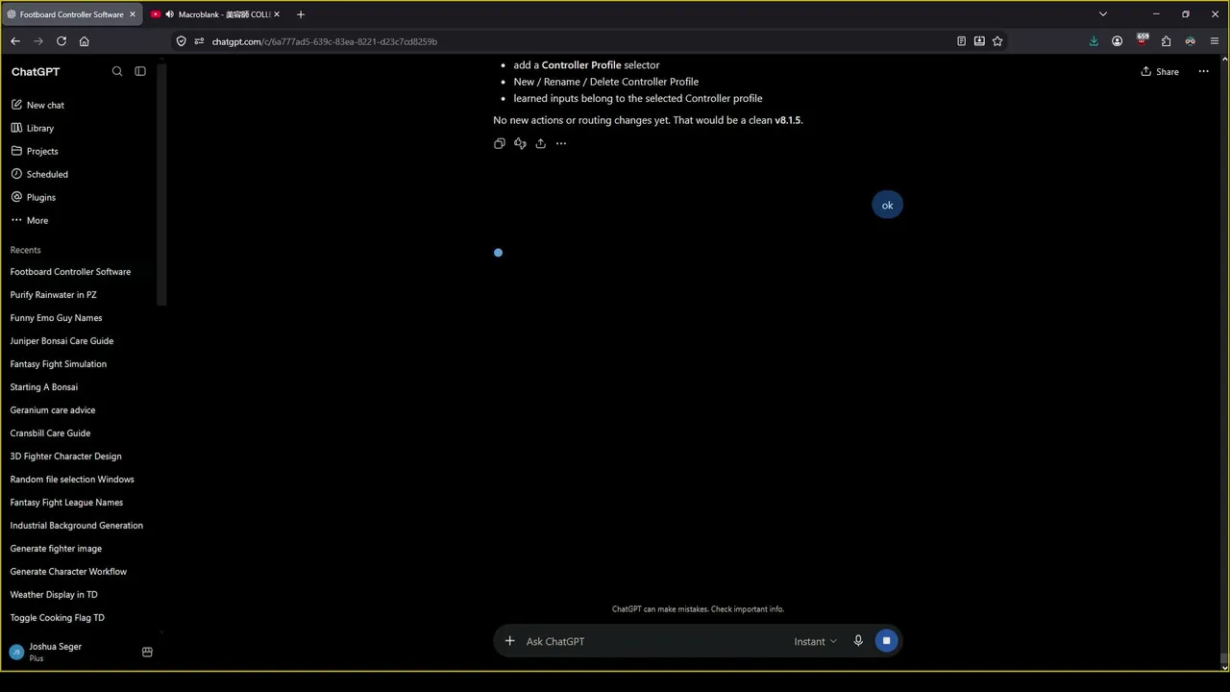Open the Instant model dropdown
This screenshot has height=692, width=1230.
(815, 641)
